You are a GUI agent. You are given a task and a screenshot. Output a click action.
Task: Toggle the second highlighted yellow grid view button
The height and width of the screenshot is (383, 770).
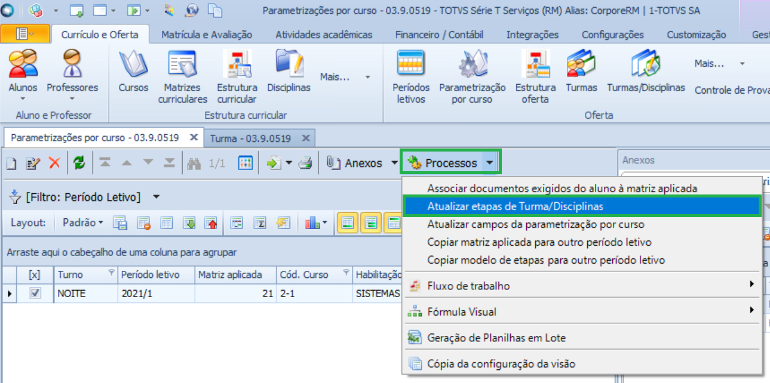coord(371,223)
